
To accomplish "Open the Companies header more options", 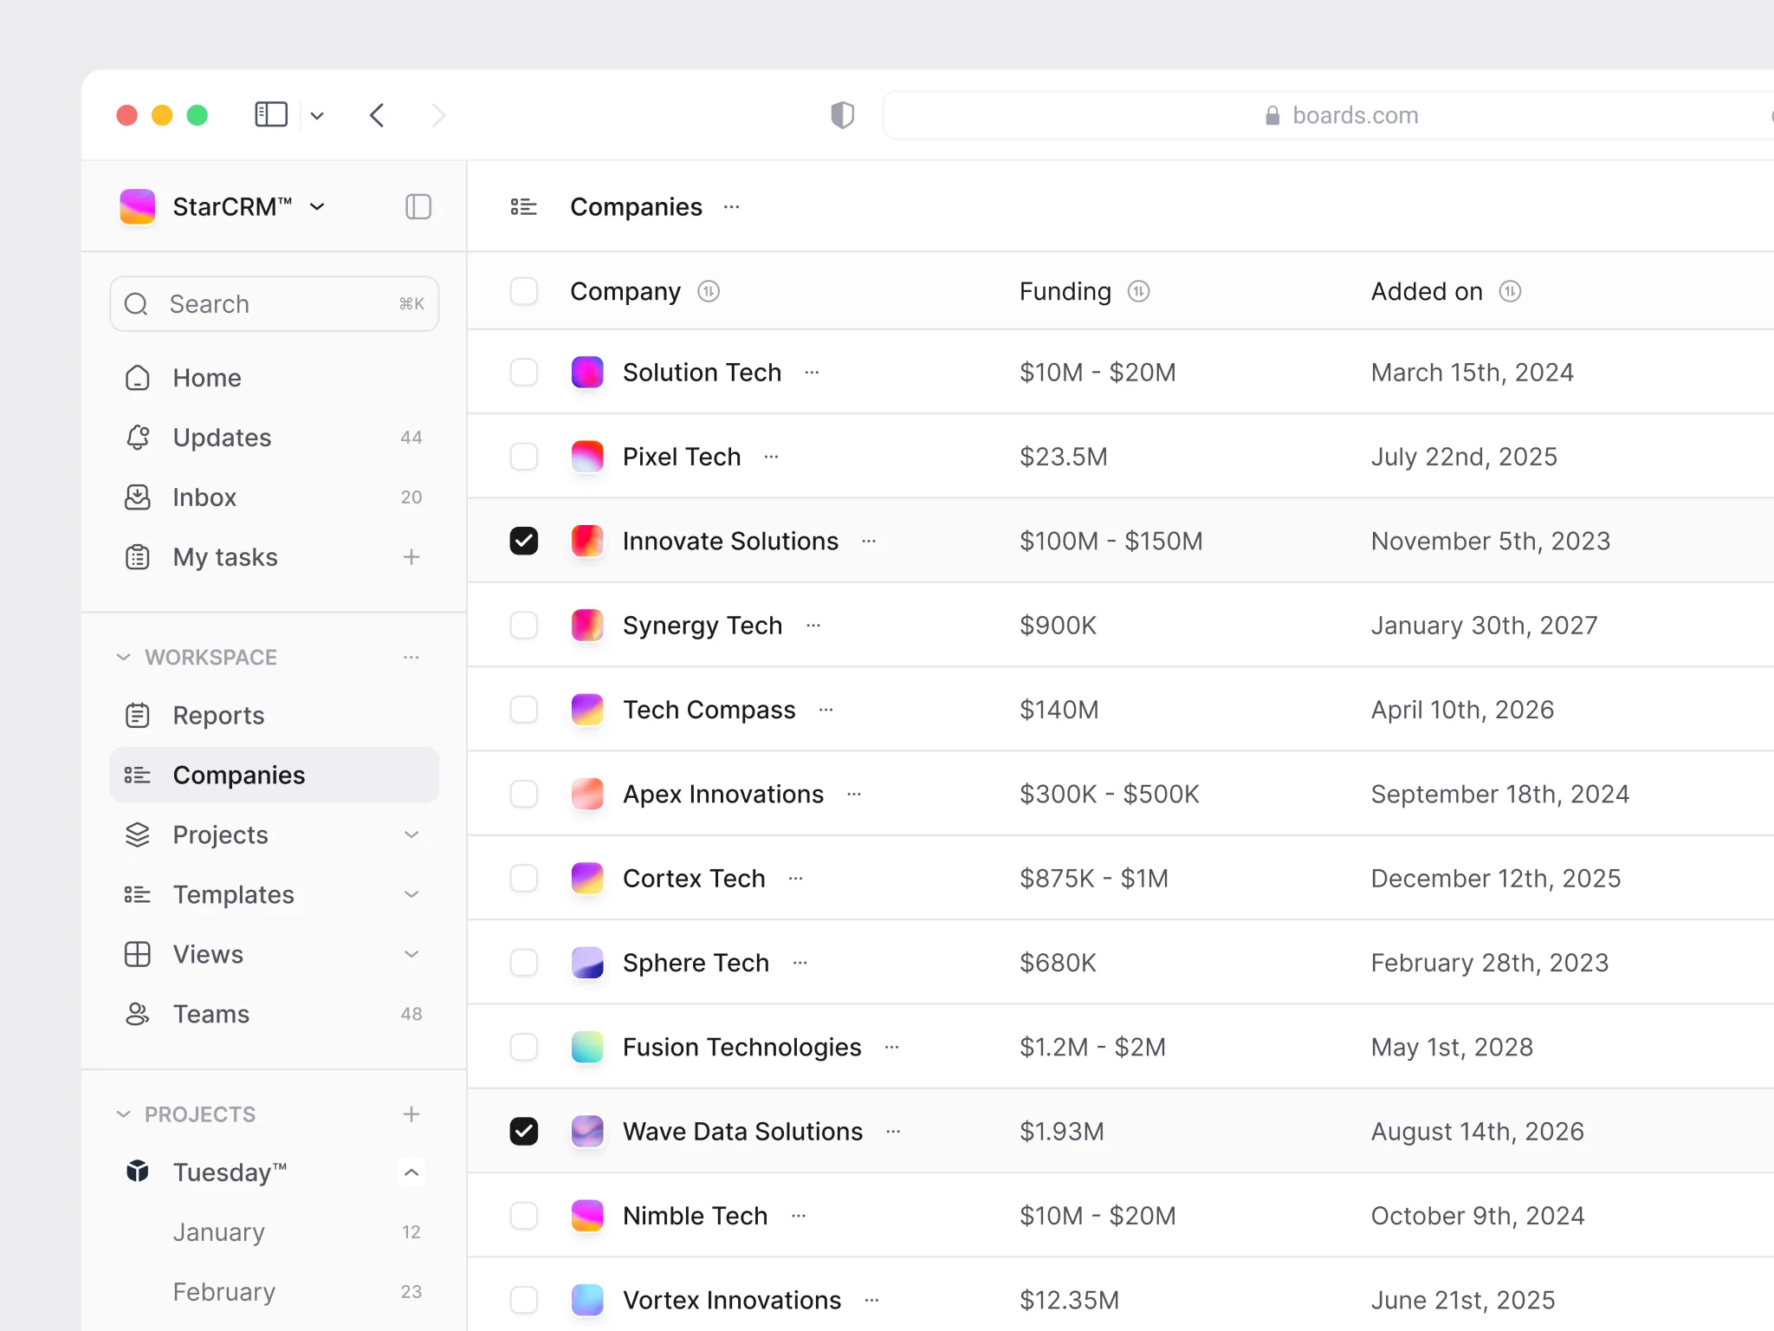I will pyautogui.click(x=732, y=206).
